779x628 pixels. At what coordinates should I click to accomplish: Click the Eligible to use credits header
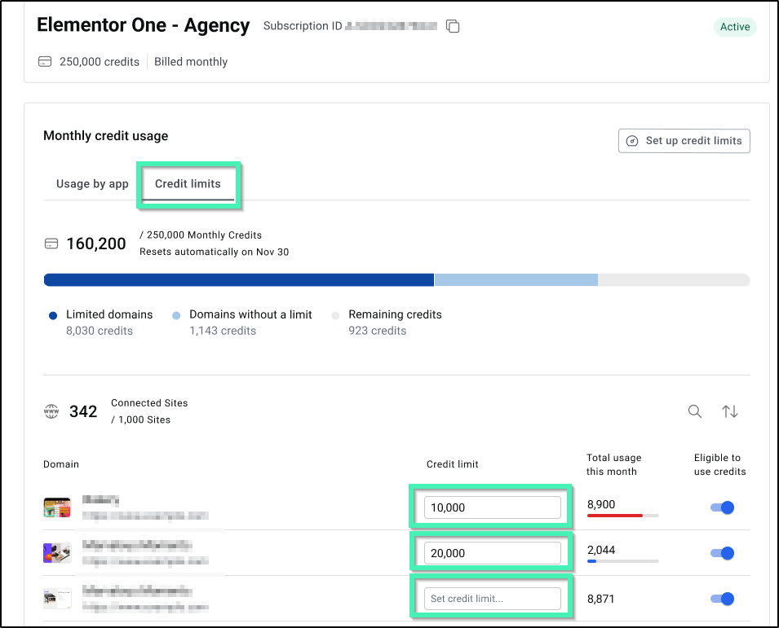(720, 465)
